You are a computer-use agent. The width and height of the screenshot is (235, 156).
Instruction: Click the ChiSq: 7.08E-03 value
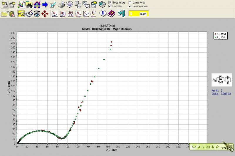click(221, 94)
